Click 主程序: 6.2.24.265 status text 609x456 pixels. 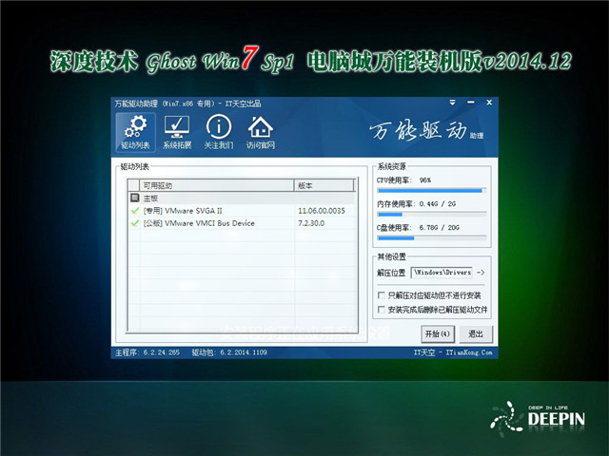147,352
